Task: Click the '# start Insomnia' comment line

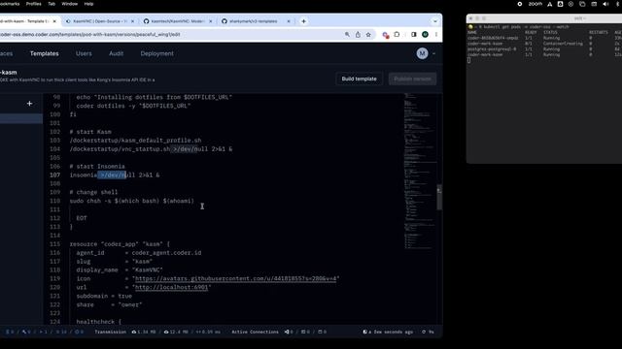Action: (x=97, y=166)
